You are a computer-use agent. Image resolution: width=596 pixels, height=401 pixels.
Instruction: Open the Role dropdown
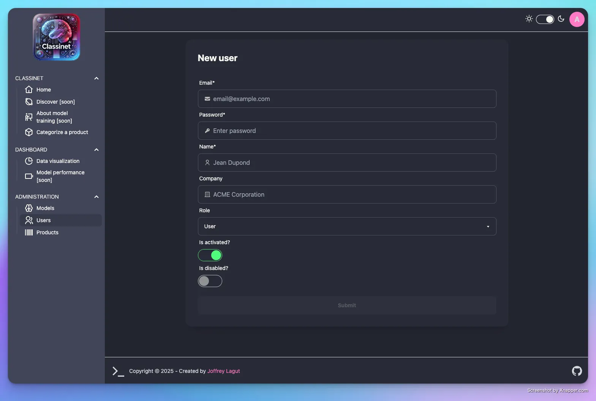point(347,226)
